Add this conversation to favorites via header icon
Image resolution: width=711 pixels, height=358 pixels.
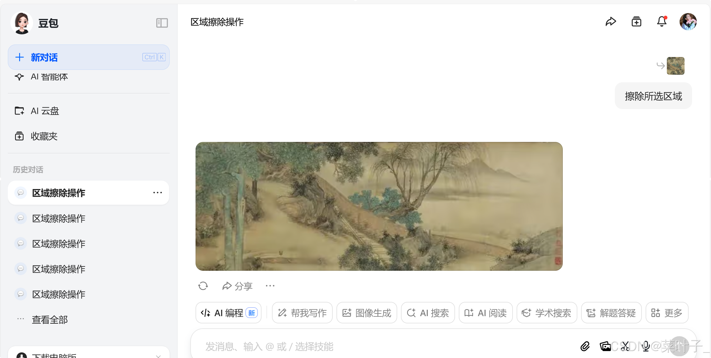pyautogui.click(x=636, y=22)
